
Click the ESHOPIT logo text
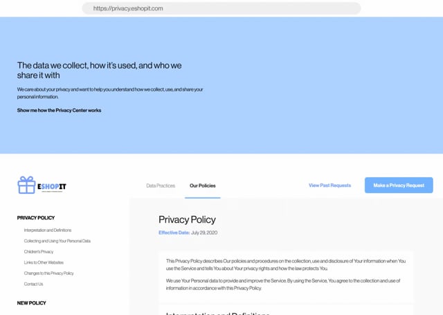tap(52, 186)
